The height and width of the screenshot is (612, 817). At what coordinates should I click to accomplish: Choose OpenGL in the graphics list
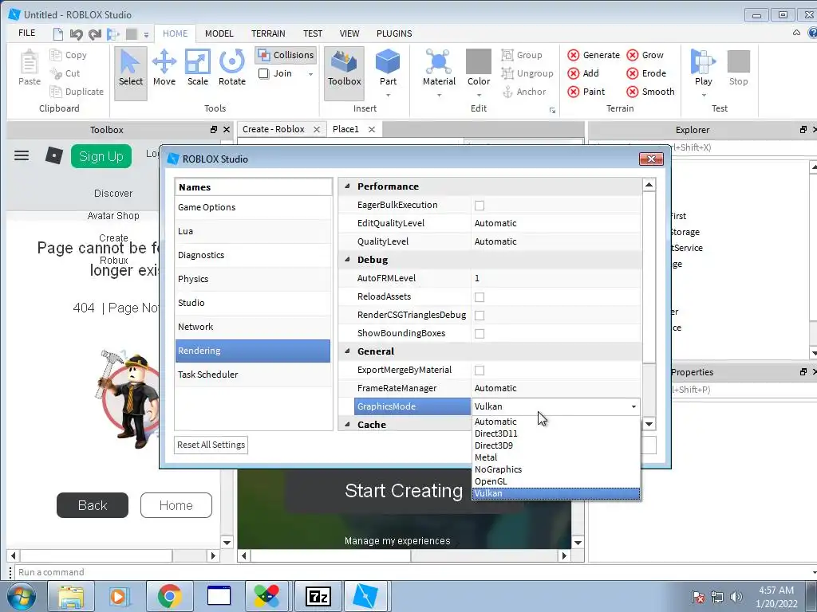point(555,481)
